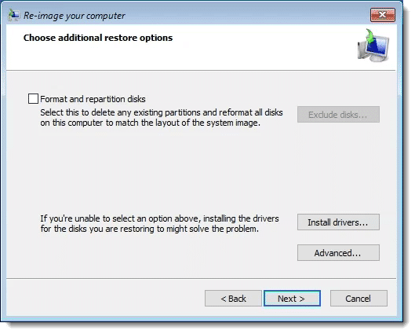The height and width of the screenshot is (334, 415).
Task: Click the "match the layout of the system image" line
Action: [x=151, y=123]
